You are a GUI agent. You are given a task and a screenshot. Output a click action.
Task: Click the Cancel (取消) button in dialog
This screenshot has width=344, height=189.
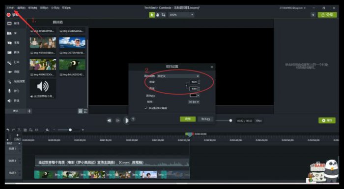tap(205, 119)
